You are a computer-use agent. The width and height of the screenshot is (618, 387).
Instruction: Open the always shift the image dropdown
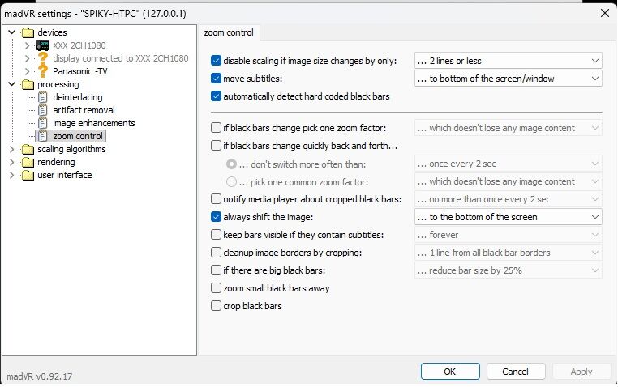click(508, 217)
